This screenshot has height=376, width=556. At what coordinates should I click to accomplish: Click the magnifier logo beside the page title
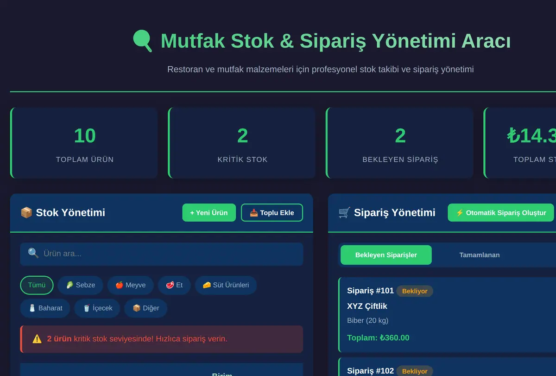coord(142,41)
